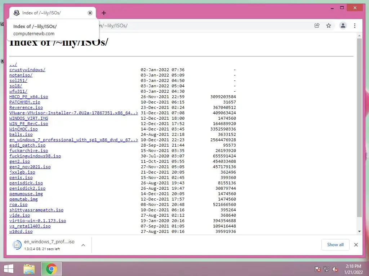
Task: Click the vide.iso link
Action: [x=20, y=216]
